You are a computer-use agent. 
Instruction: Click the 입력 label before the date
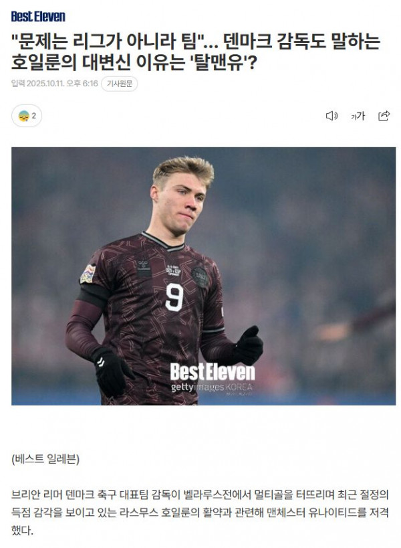point(18,84)
